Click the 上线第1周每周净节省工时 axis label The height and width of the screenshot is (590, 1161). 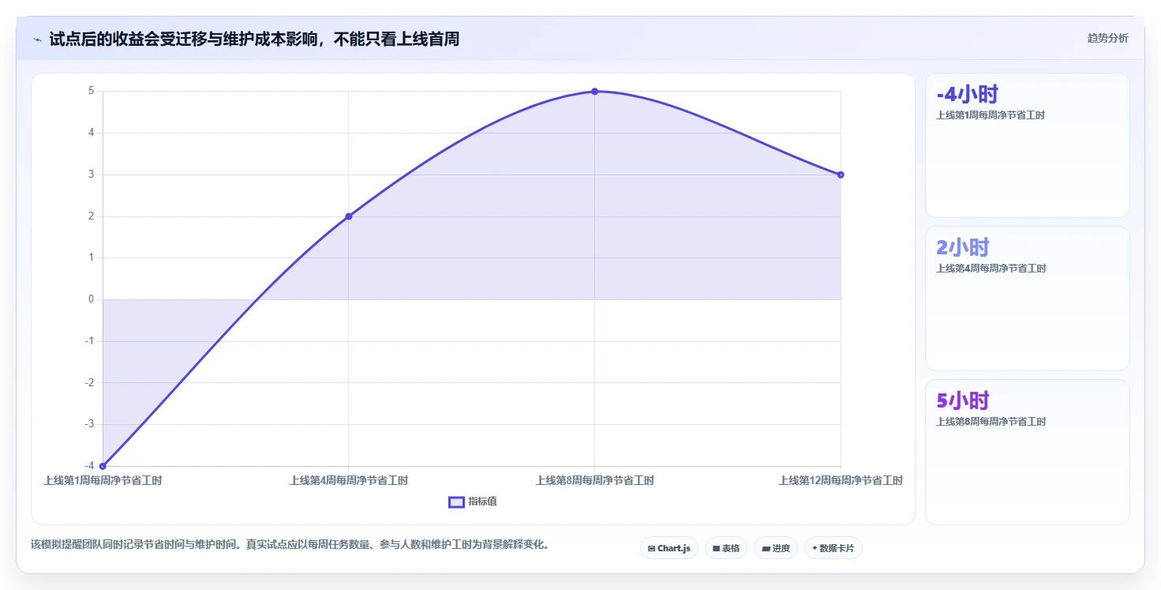click(103, 480)
